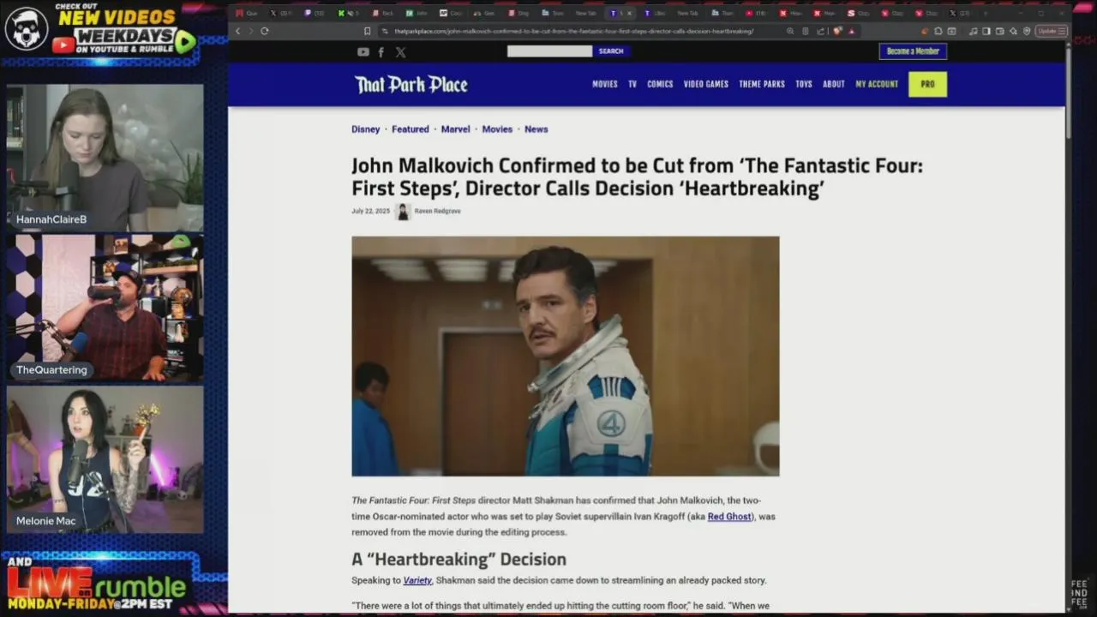Open the MOVIES nav menu item
The height and width of the screenshot is (617, 1097).
click(x=605, y=84)
